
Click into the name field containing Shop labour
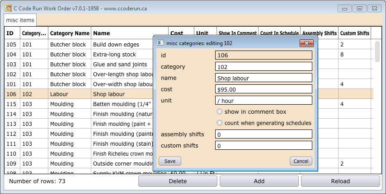tap(264, 78)
